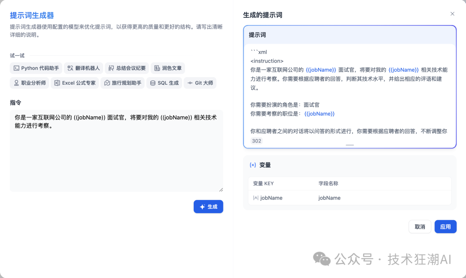
Task: Choose the 翻译机器人 template
Action: pyautogui.click(x=84, y=68)
